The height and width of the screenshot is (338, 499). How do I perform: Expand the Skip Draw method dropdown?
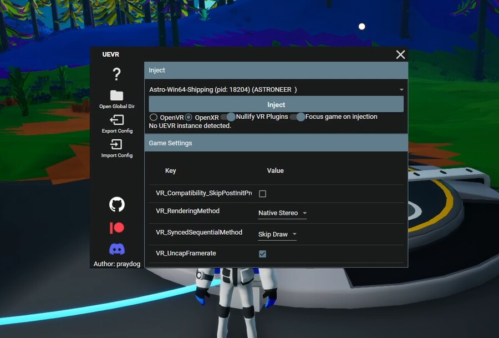[x=277, y=234]
